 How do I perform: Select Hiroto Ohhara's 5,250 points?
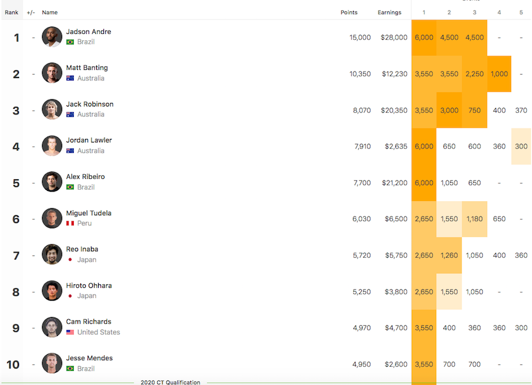362,292
